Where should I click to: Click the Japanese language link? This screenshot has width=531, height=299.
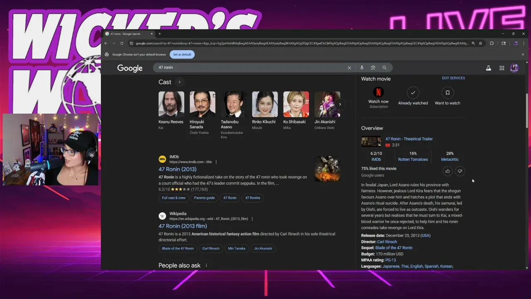391,266
